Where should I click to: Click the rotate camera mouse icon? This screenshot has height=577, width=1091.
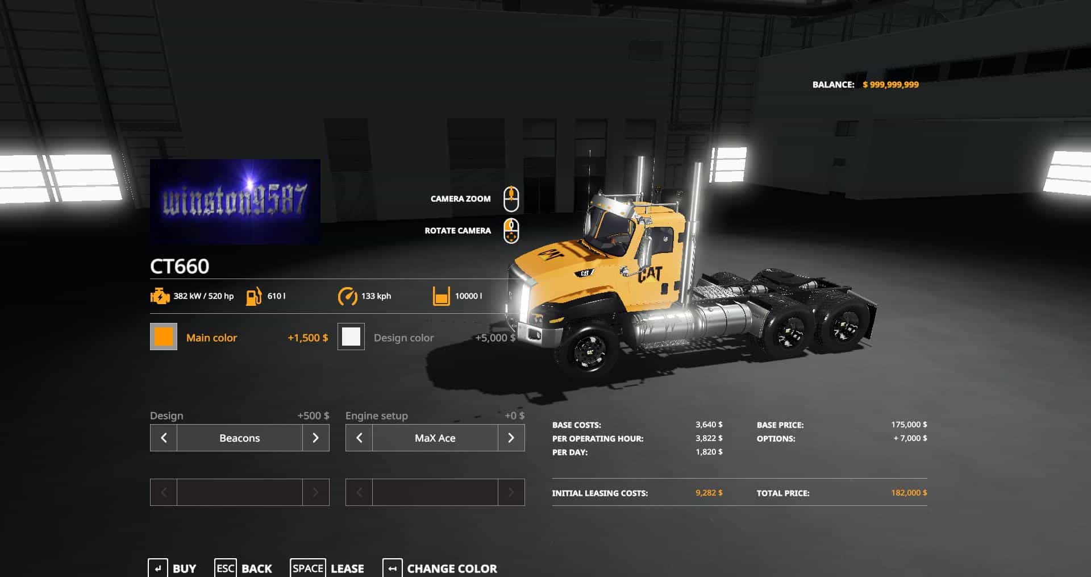pyautogui.click(x=511, y=231)
